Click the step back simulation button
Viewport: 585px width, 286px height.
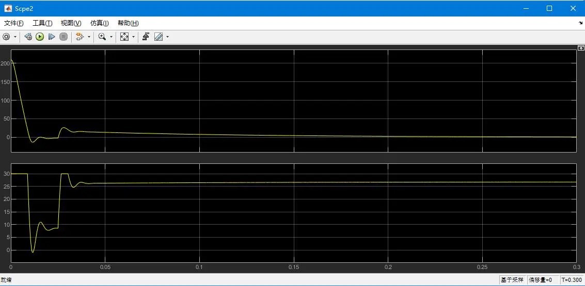28,37
